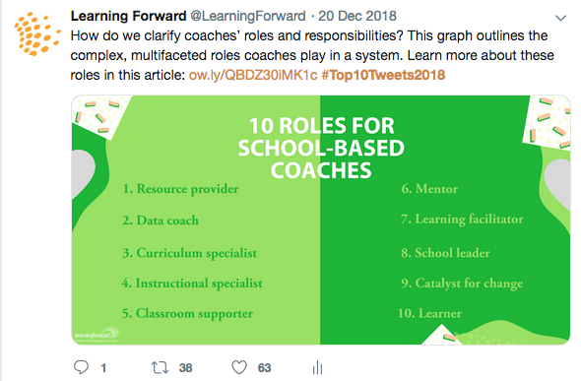Expand the tweet options chevron menu
This screenshot has height=381, width=581.
click(560, 18)
